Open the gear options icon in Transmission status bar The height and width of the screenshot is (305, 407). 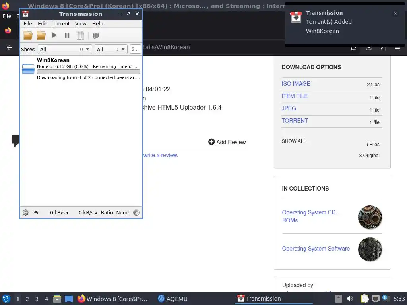(x=26, y=213)
